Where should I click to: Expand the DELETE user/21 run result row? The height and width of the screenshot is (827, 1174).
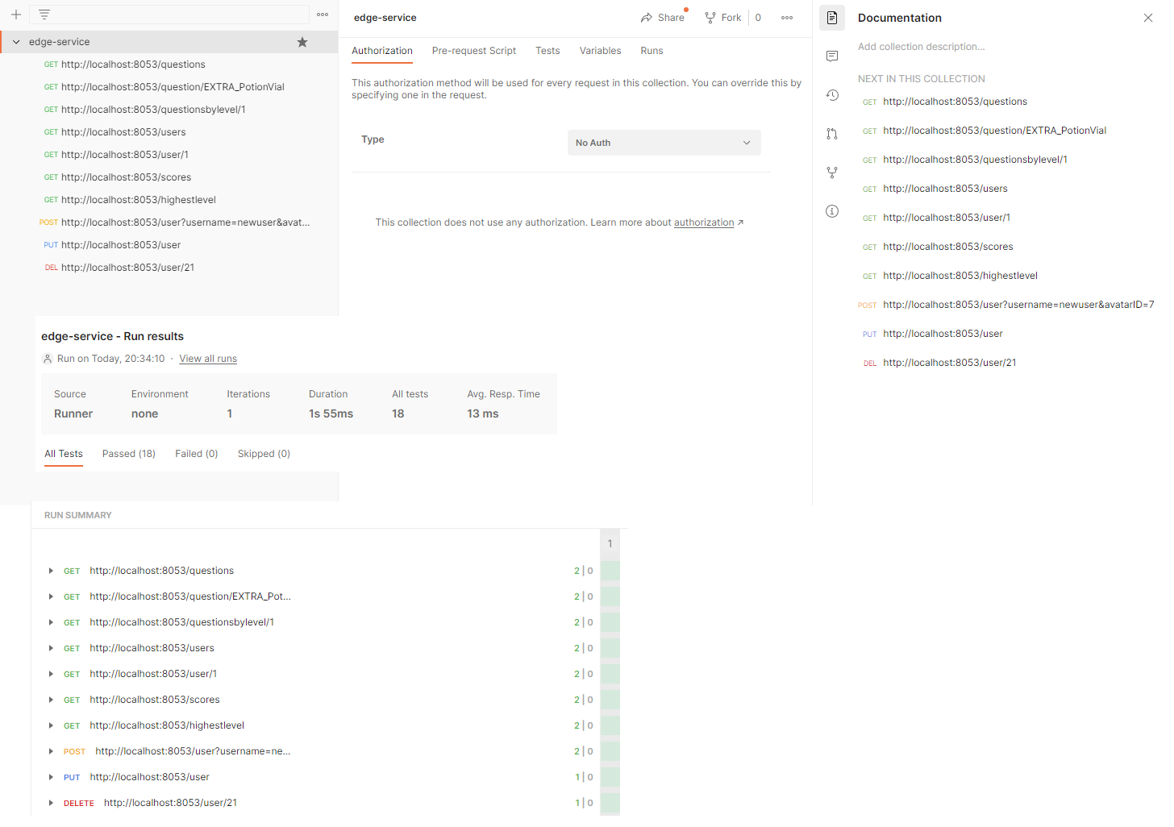tap(51, 802)
